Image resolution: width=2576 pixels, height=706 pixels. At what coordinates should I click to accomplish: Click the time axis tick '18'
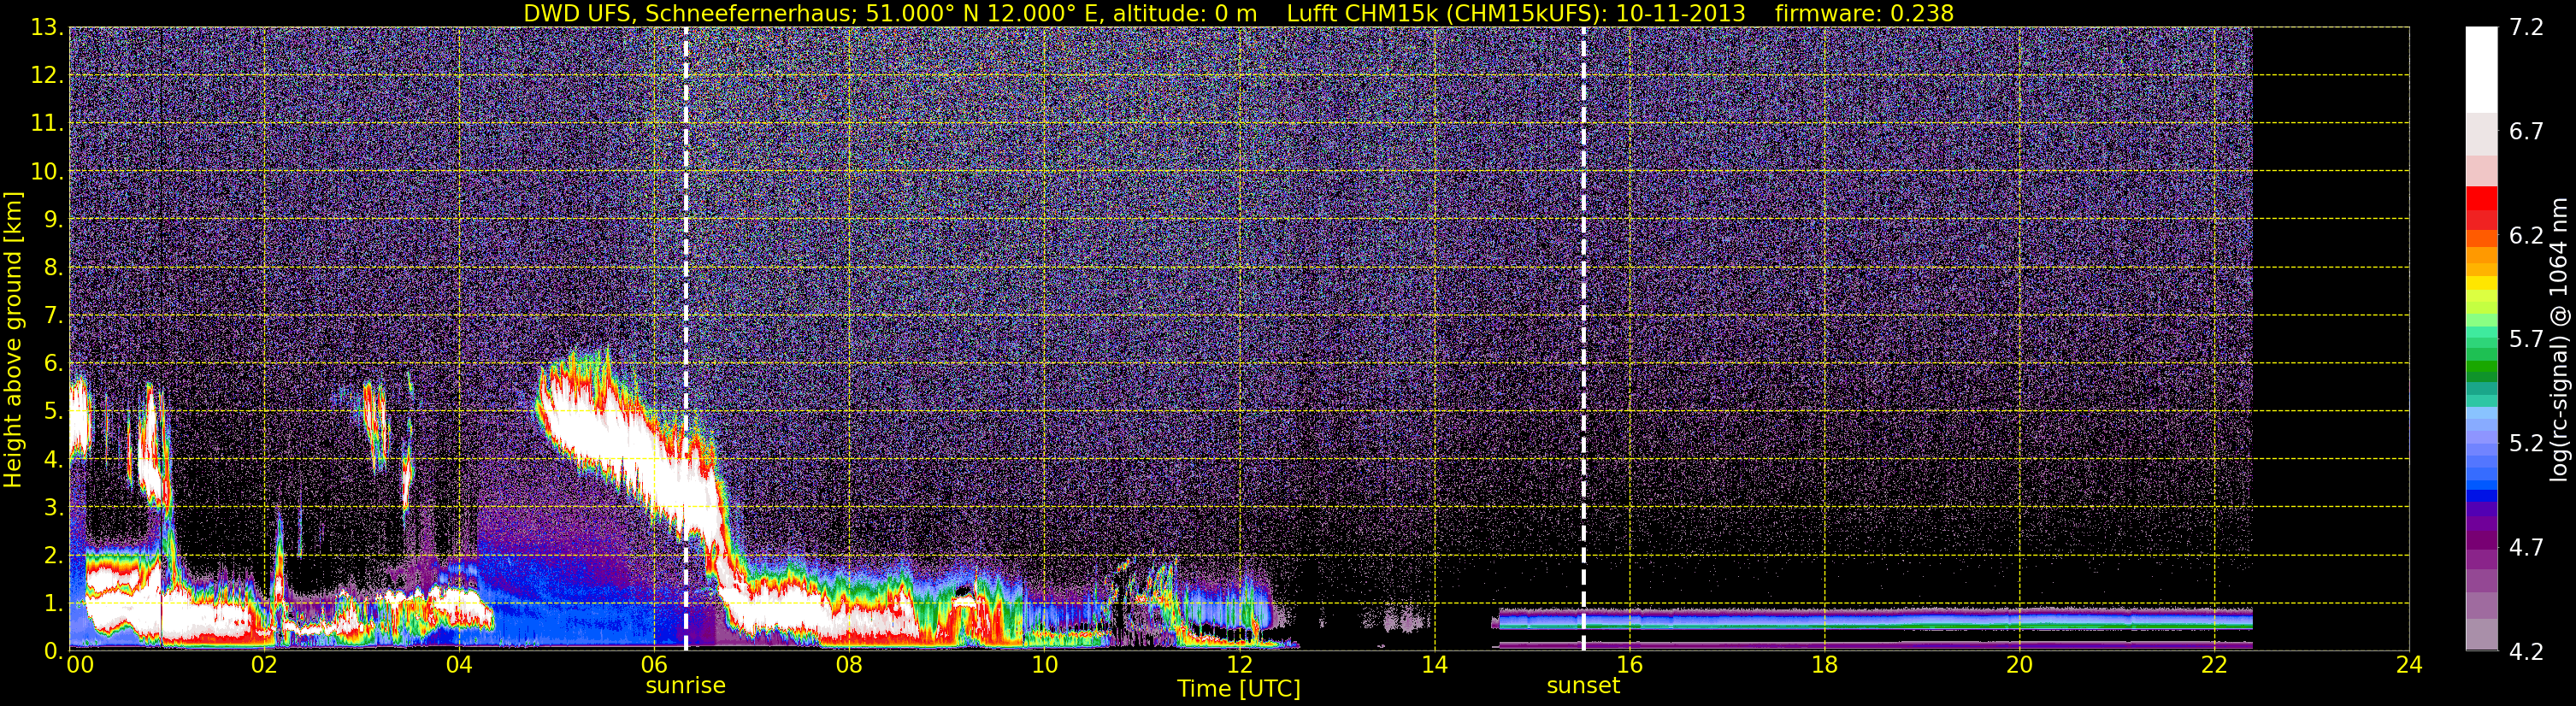(x=1824, y=666)
